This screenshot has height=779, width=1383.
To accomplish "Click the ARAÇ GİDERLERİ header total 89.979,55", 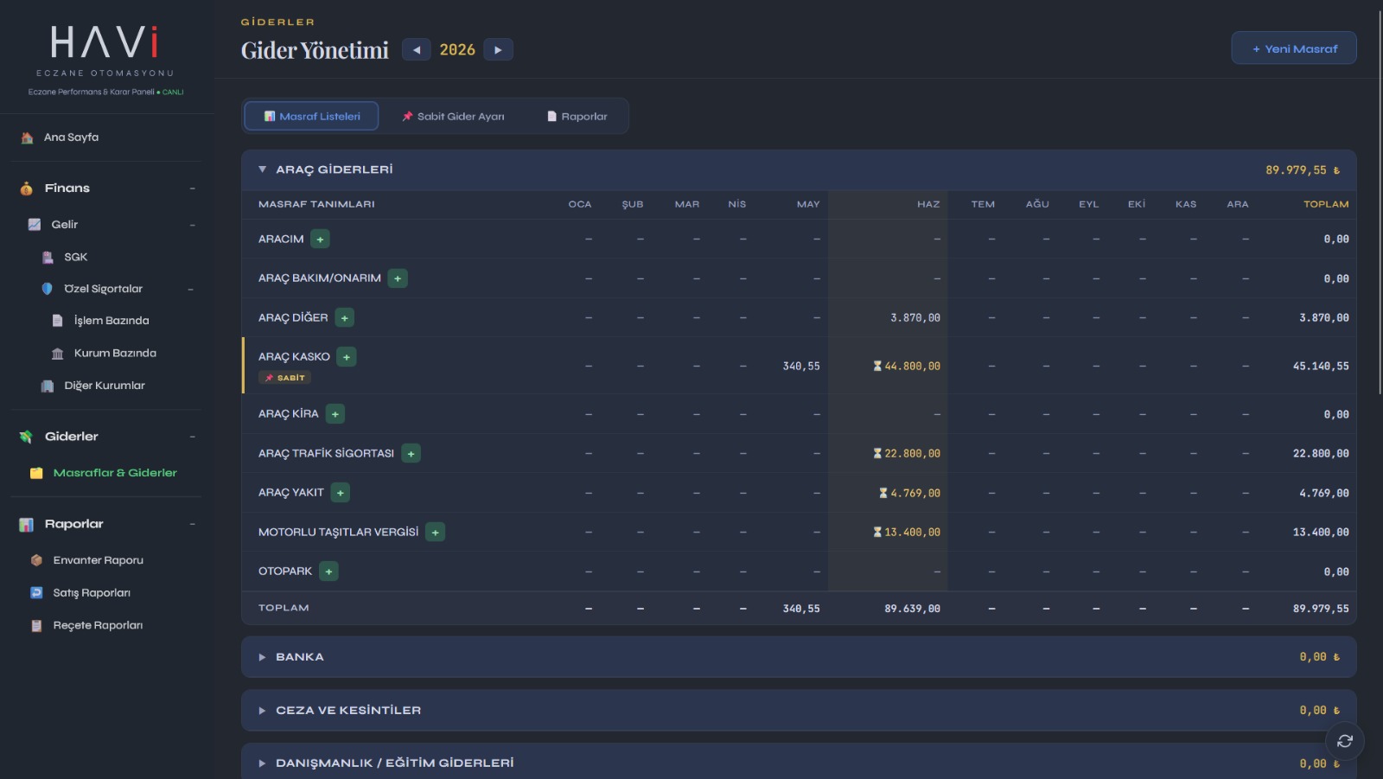I will (1303, 170).
